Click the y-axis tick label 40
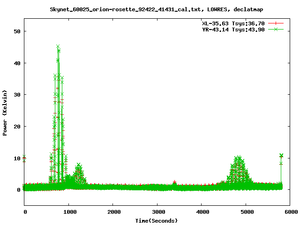The height and width of the screenshot is (225, 300). (x=17, y=63)
